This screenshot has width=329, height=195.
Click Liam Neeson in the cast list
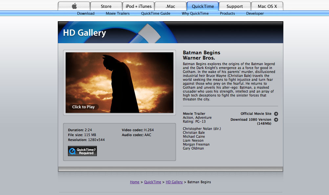[193, 141]
